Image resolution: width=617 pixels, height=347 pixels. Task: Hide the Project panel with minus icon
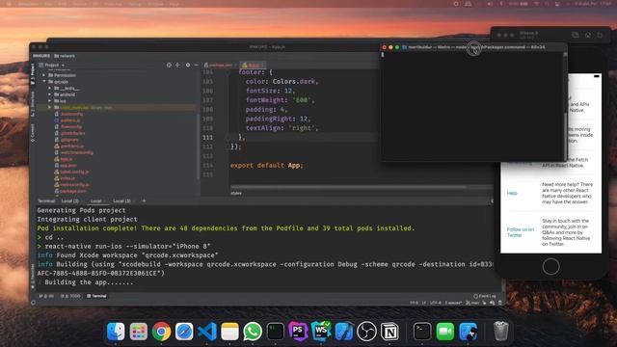coord(197,65)
